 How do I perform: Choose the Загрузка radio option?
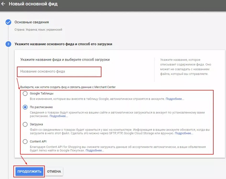pos(25,124)
